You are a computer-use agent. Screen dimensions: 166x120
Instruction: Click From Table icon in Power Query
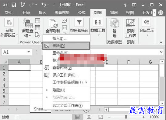coord(37,28)
